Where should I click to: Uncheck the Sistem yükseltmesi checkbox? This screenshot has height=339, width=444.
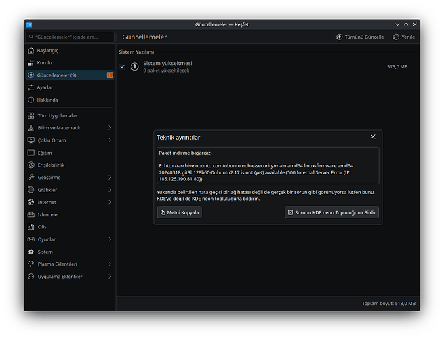[122, 66]
